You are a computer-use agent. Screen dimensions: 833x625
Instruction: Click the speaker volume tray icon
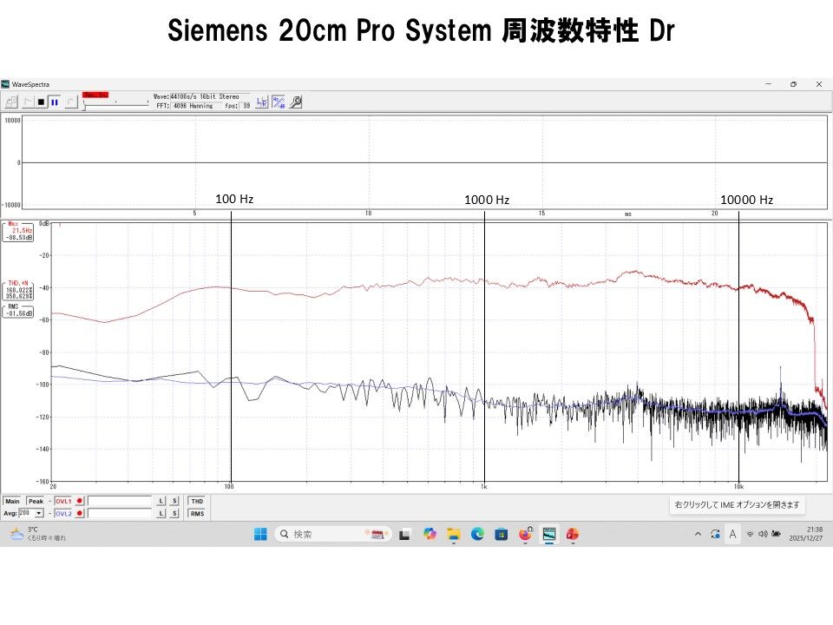pos(763,534)
